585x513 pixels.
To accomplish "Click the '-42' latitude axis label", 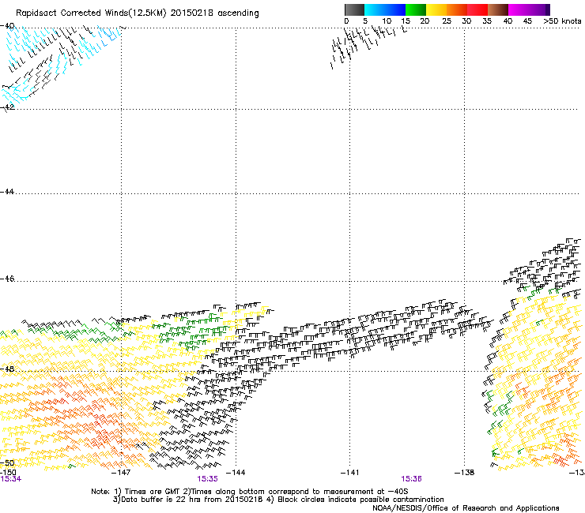I will pos(7,107).
